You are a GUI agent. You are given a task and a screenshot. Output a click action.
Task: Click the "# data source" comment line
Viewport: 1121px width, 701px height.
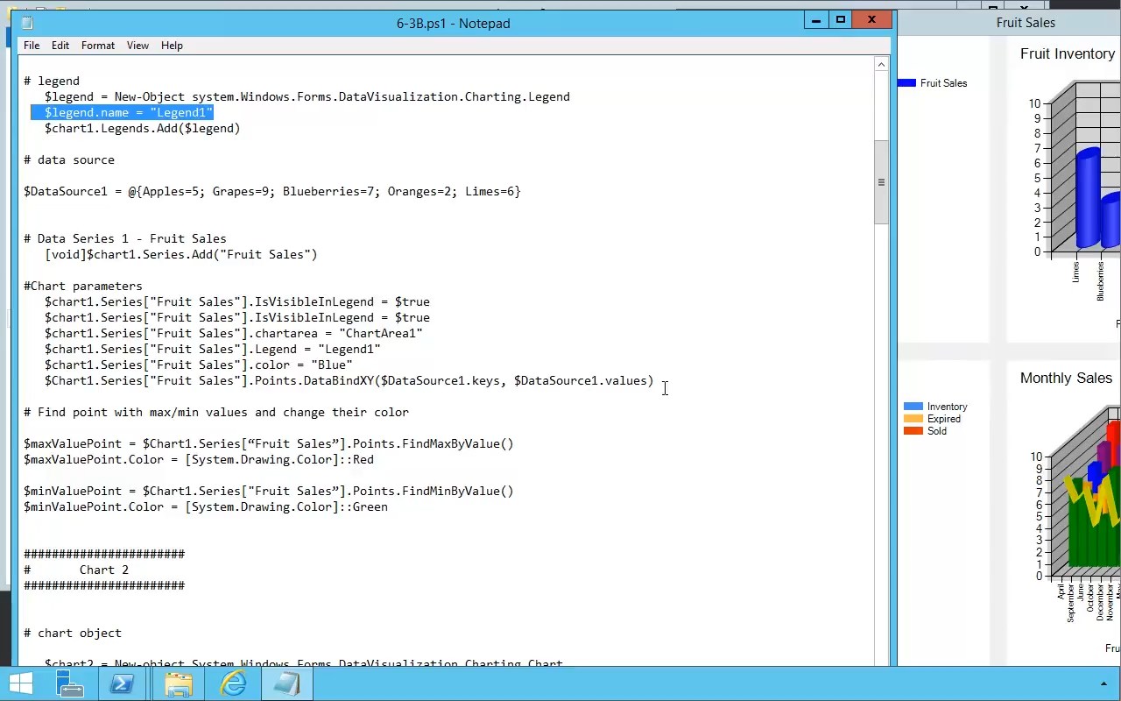tap(69, 159)
